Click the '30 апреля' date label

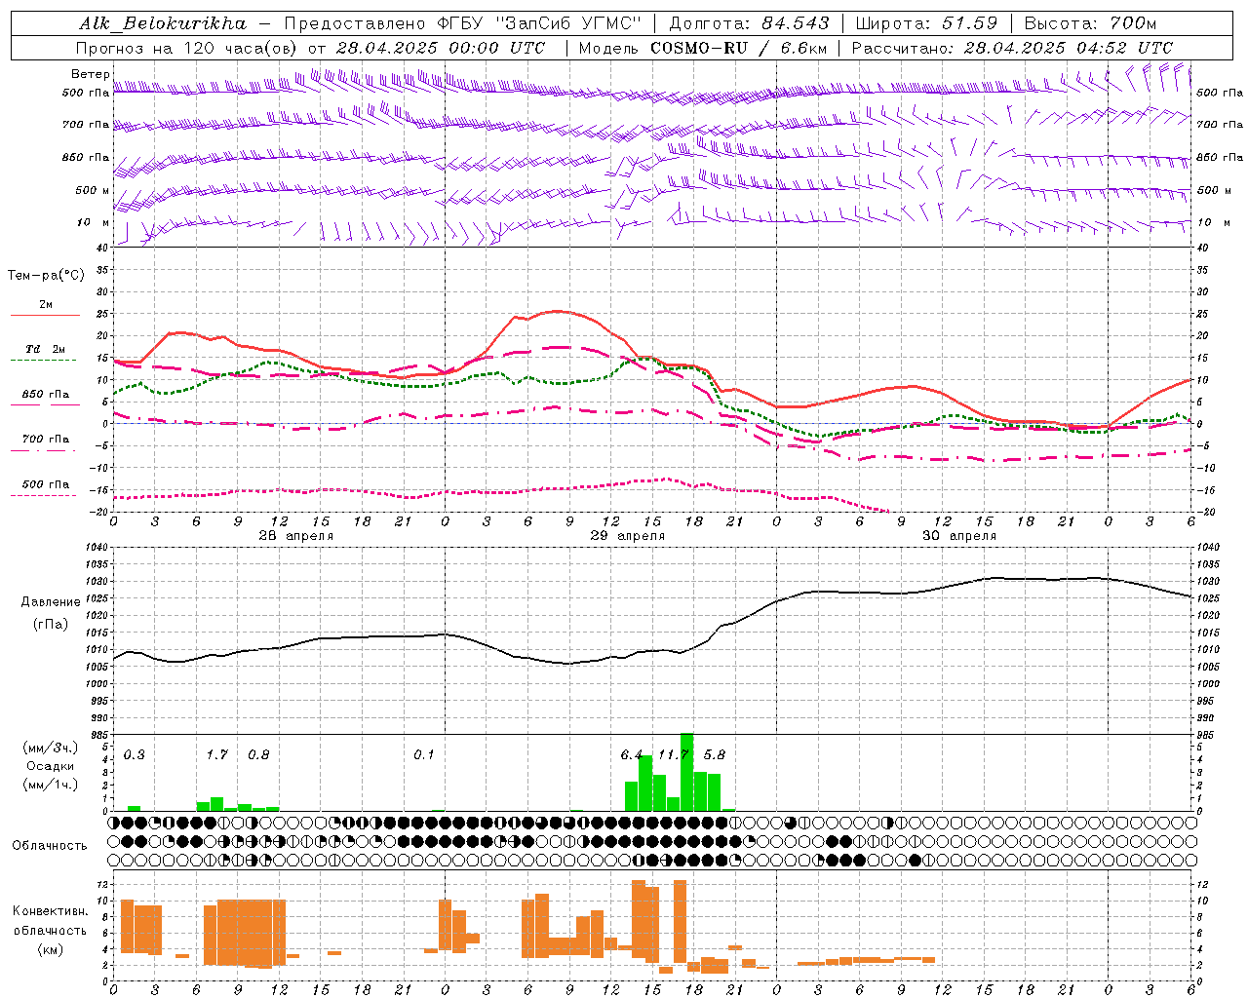958,536
